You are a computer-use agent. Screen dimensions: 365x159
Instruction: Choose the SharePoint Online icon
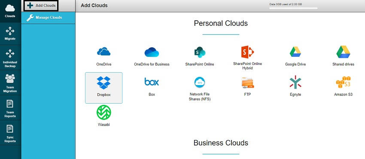point(200,52)
